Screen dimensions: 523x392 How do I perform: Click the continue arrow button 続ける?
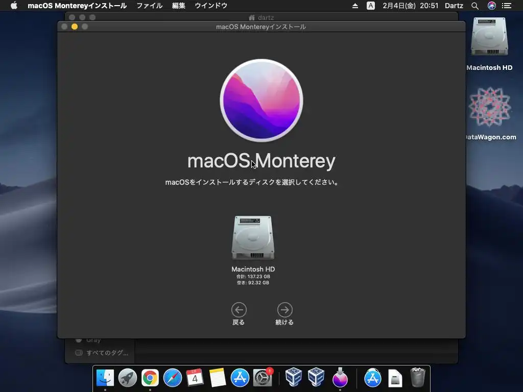pyautogui.click(x=285, y=310)
